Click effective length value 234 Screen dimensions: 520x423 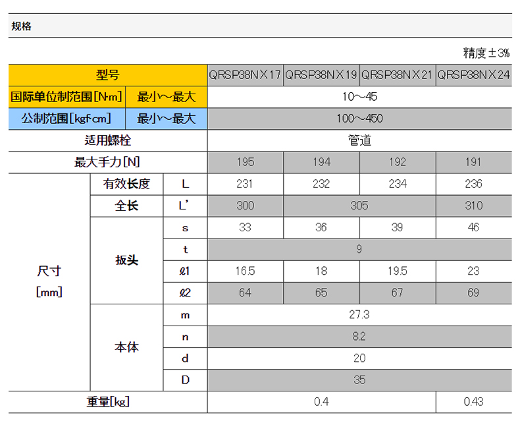tap(398, 184)
